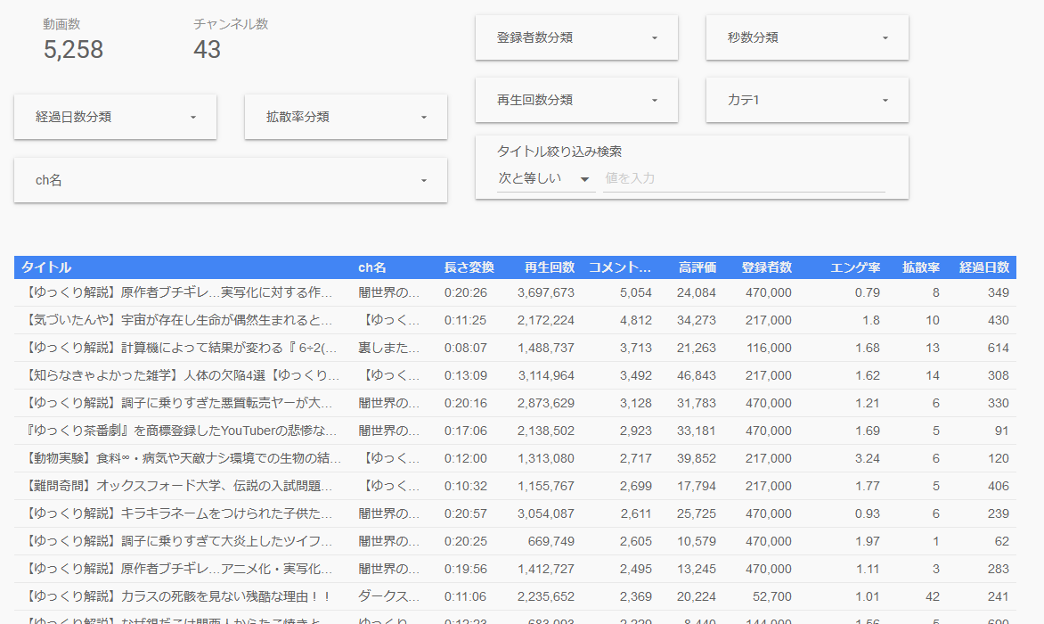The height and width of the screenshot is (624, 1044).
Task: Expand the 秒数分類 dropdown
Action: tap(807, 37)
